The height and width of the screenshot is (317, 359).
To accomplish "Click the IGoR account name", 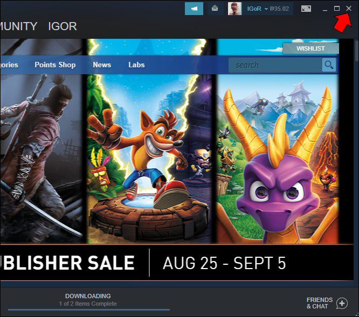I will click(254, 9).
